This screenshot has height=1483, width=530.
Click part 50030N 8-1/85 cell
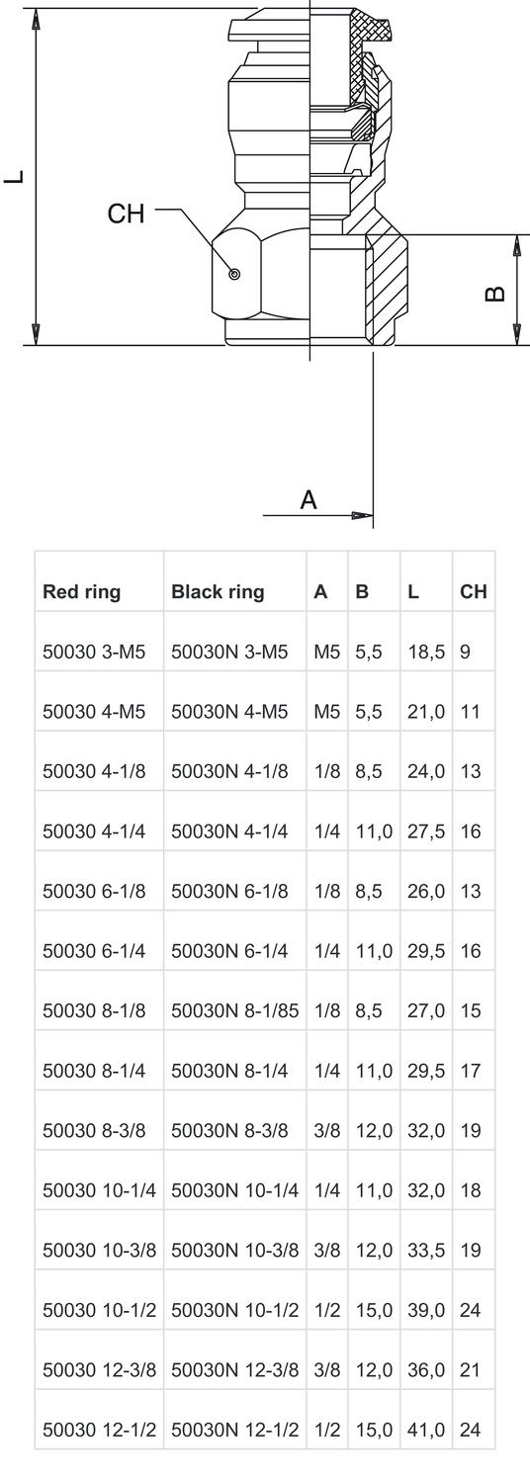click(234, 1011)
